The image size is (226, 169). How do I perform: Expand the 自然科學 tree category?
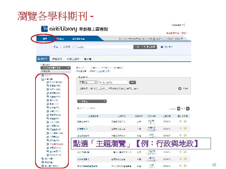pyautogui.click(x=42, y=159)
